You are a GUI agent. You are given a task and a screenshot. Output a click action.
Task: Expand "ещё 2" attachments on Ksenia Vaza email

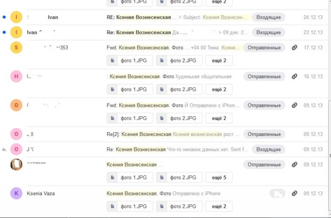point(219,206)
